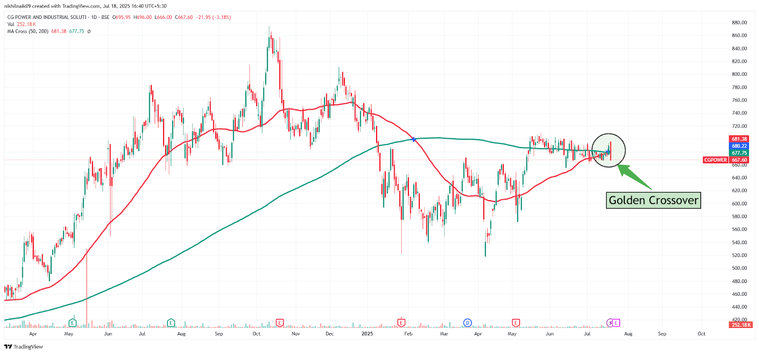This screenshot has height=354, width=759.
Task: Click the 500.00 price scale label
Action: (x=739, y=268)
